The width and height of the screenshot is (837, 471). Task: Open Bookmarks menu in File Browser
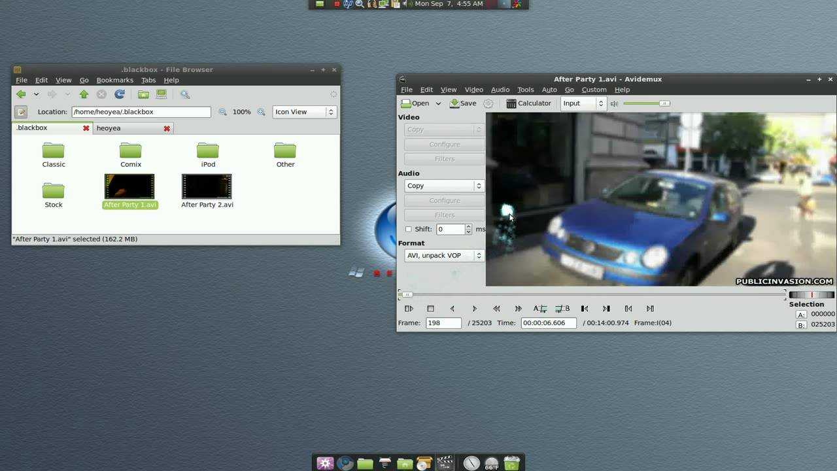[x=115, y=80]
